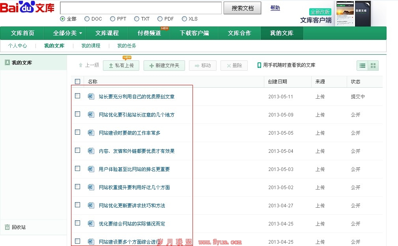Go to 个人中心 sub-navigation link

tap(17, 46)
